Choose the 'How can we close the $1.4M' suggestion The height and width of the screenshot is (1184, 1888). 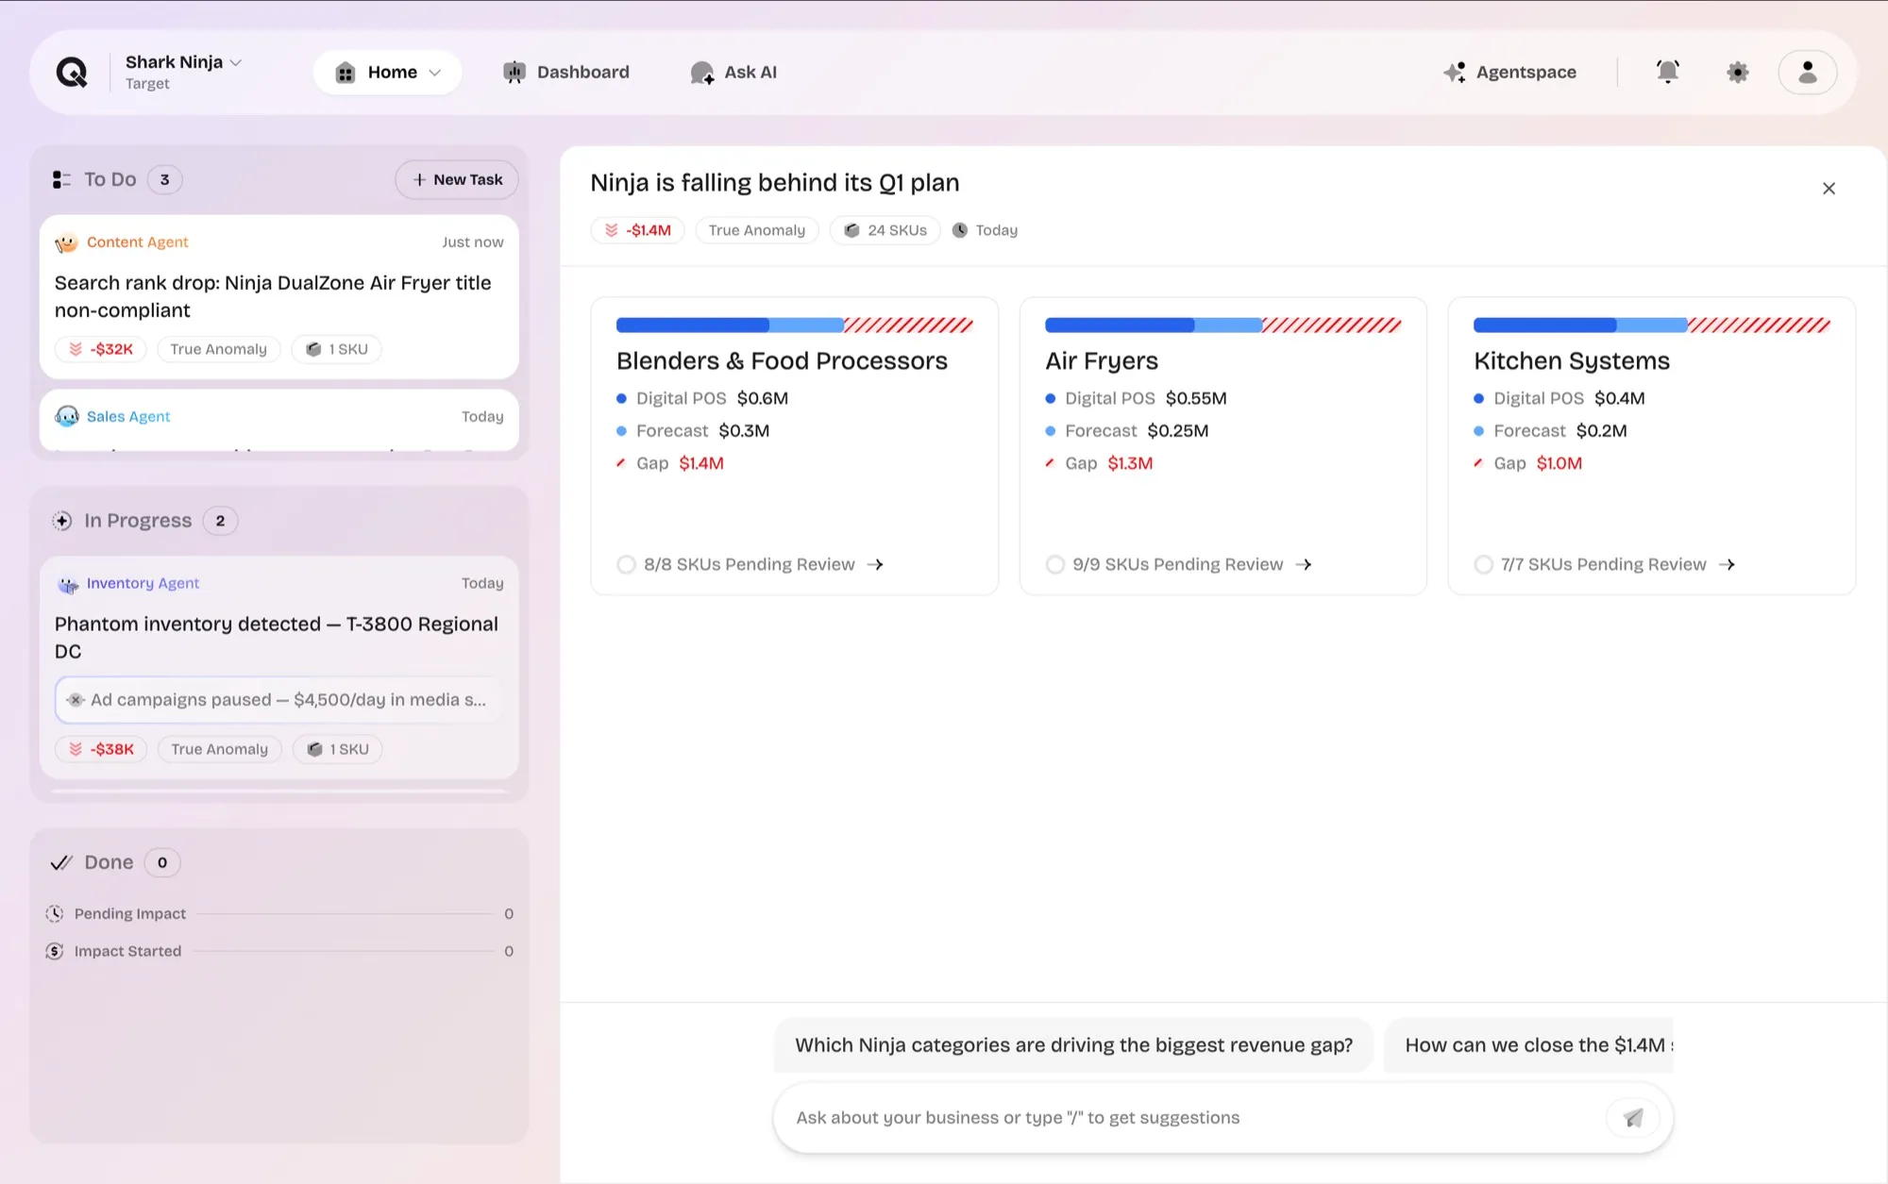point(1528,1045)
